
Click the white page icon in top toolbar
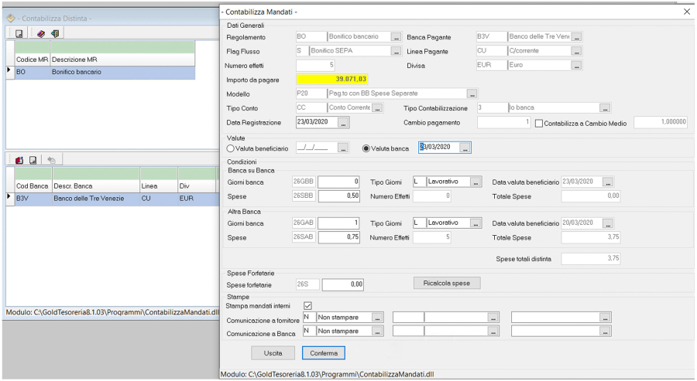[19, 33]
